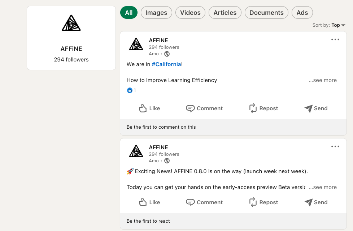Click the like reaction icon with count 1

[130, 90]
